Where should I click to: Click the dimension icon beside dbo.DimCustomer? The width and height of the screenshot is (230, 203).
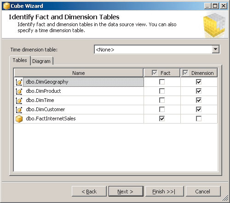[19, 110]
